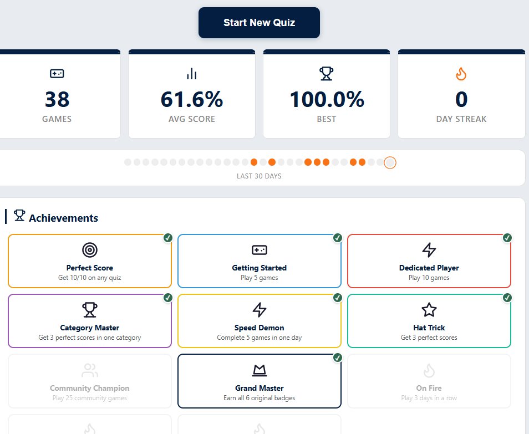This screenshot has width=529, height=434.
Task: Select the target icon on Perfect Score badge
Action: pyautogui.click(x=89, y=249)
